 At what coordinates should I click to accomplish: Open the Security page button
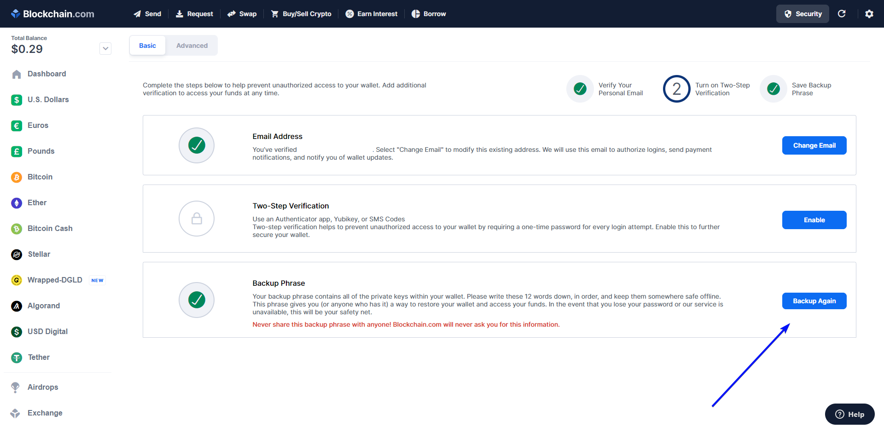(x=803, y=14)
